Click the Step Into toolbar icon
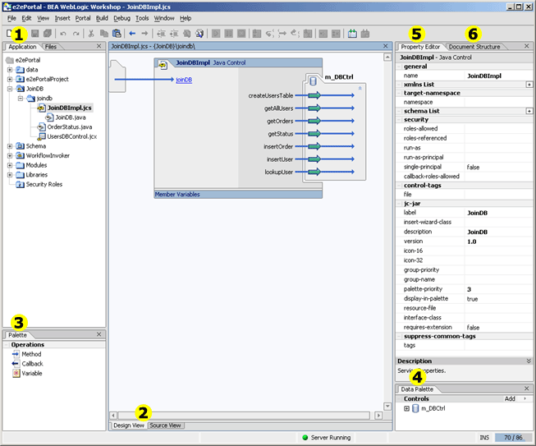 click(x=270, y=33)
